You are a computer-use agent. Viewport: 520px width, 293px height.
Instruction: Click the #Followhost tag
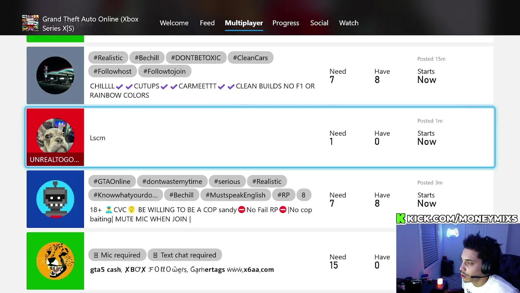point(113,71)
